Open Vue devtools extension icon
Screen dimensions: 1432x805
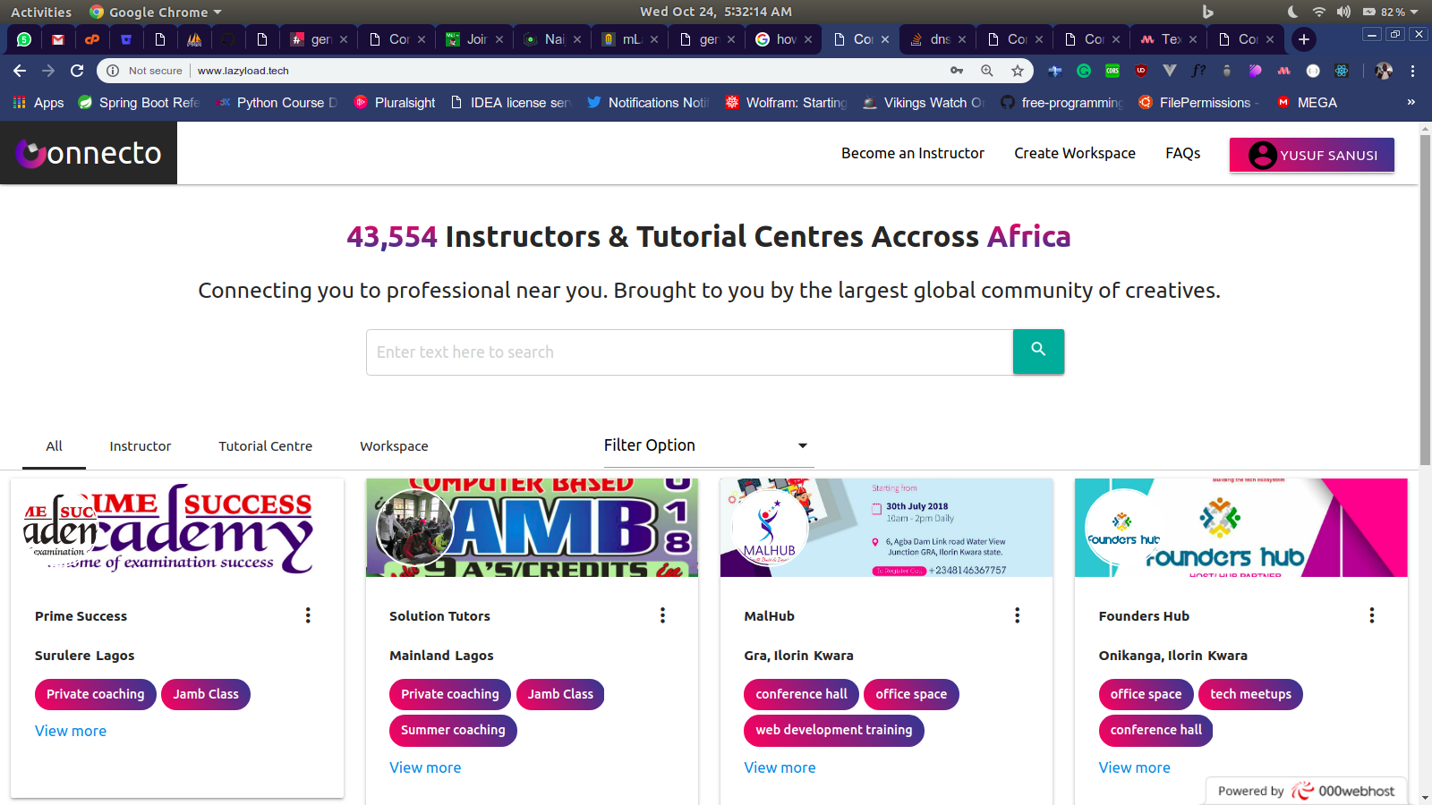(x=1170, y=71)
